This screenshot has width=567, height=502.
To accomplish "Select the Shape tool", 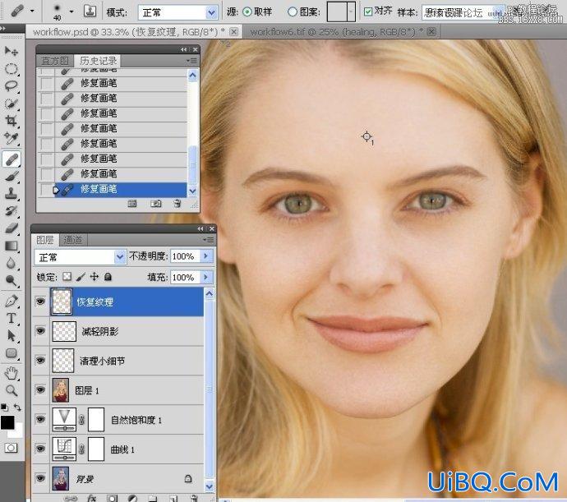I will (12, 353).
